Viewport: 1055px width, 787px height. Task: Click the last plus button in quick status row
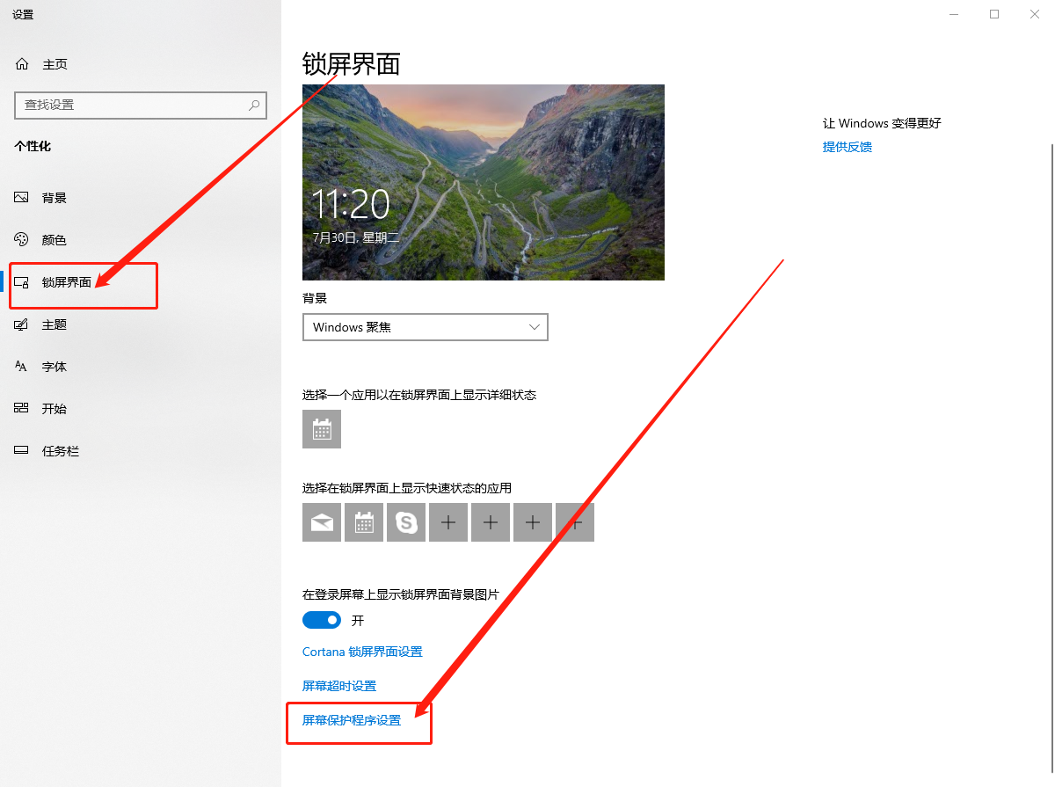coord(574,521)
